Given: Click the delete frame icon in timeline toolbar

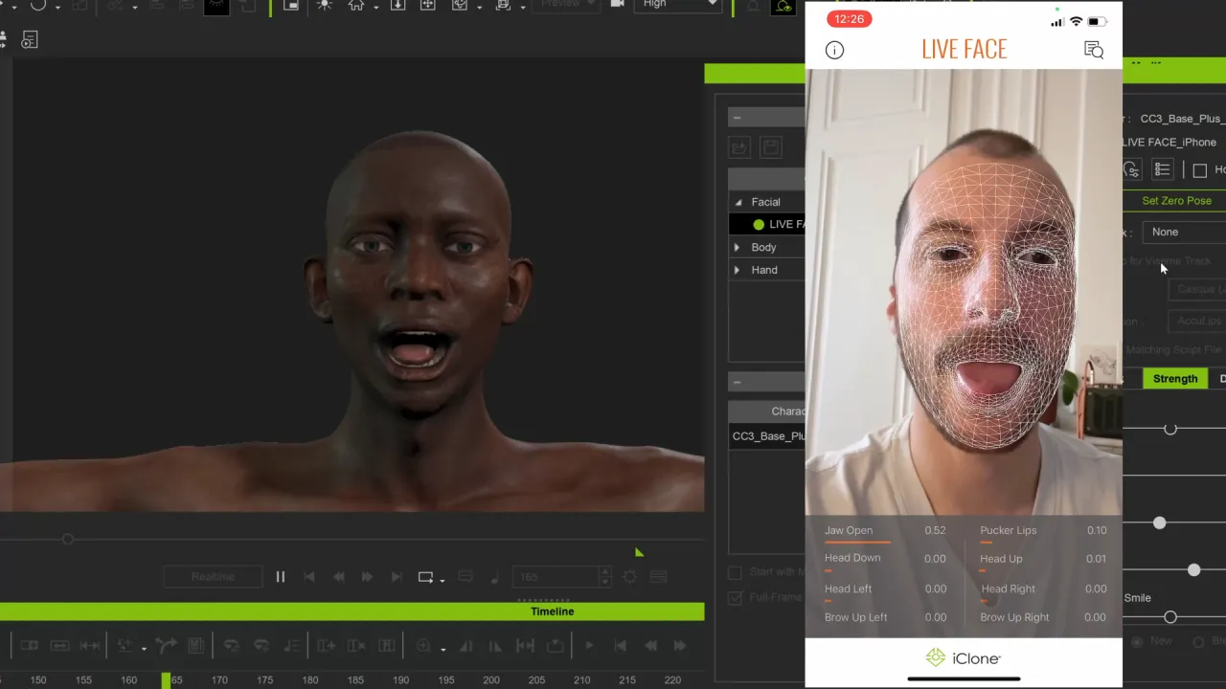Looking at the screenshot, I should tap(357, 646).
